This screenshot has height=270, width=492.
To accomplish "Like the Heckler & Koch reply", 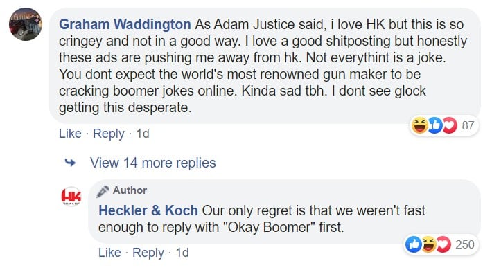I will 109,253.
